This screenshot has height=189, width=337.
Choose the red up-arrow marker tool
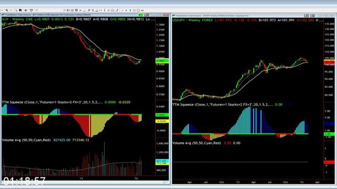coord(126,10)
